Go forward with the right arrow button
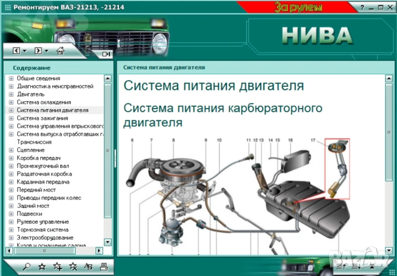The image size is (397, 276). 38,51
